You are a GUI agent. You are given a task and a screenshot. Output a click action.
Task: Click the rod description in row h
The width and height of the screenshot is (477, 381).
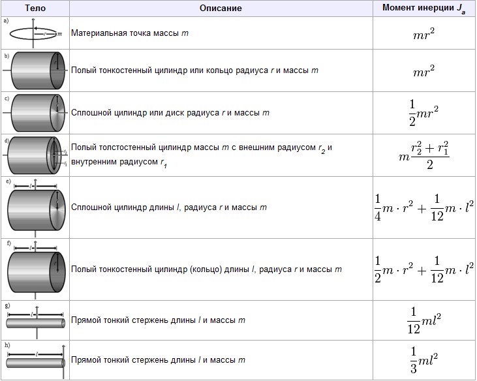coord(158,360)
